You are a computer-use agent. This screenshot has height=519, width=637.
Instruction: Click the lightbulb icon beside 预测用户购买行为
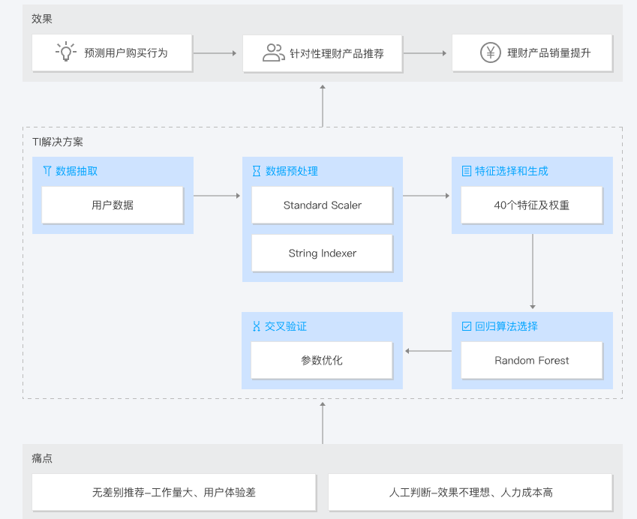(x=66, y=52)
